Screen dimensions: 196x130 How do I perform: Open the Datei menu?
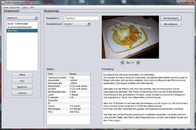coord(6,7)
